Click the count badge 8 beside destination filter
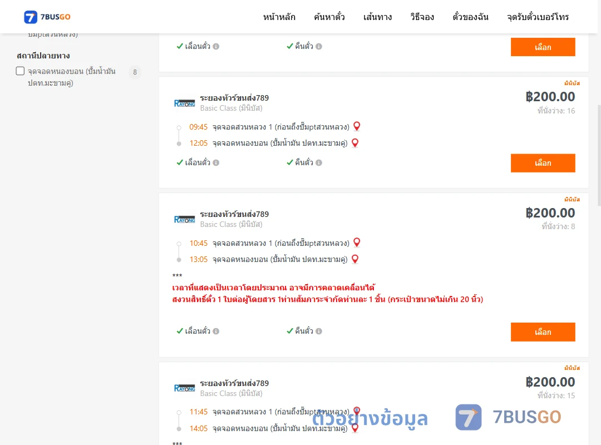This screenshot has height=445, width=601. point(135,72)
